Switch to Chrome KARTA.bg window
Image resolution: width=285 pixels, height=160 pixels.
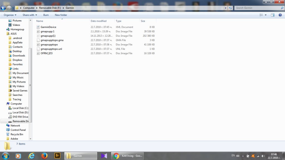(x=127, y=156)
